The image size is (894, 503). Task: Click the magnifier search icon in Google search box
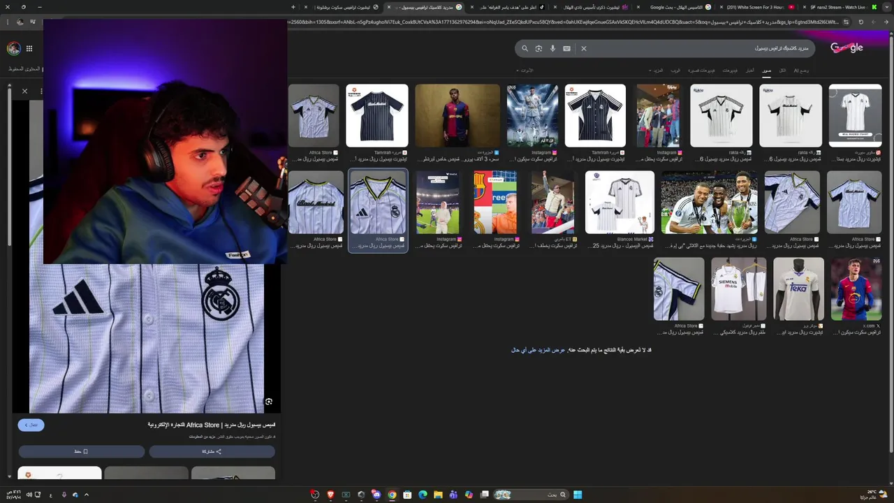point(525,48)
